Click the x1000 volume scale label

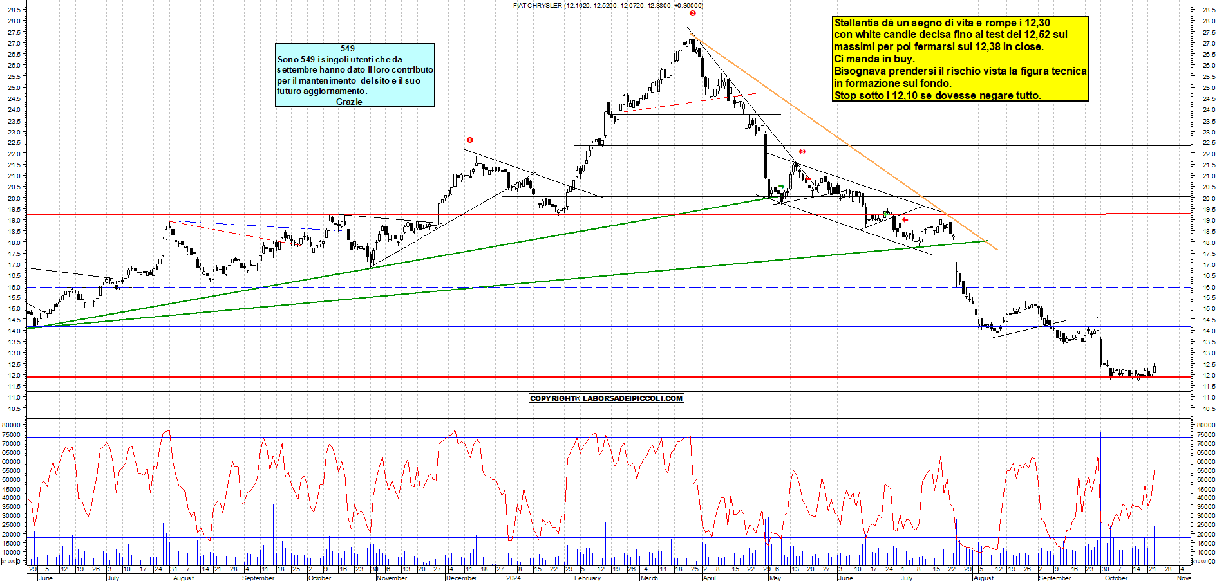9,561
